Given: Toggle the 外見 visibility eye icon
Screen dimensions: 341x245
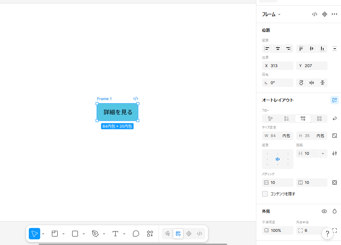Looking at the screenshot, I should 324,211.
